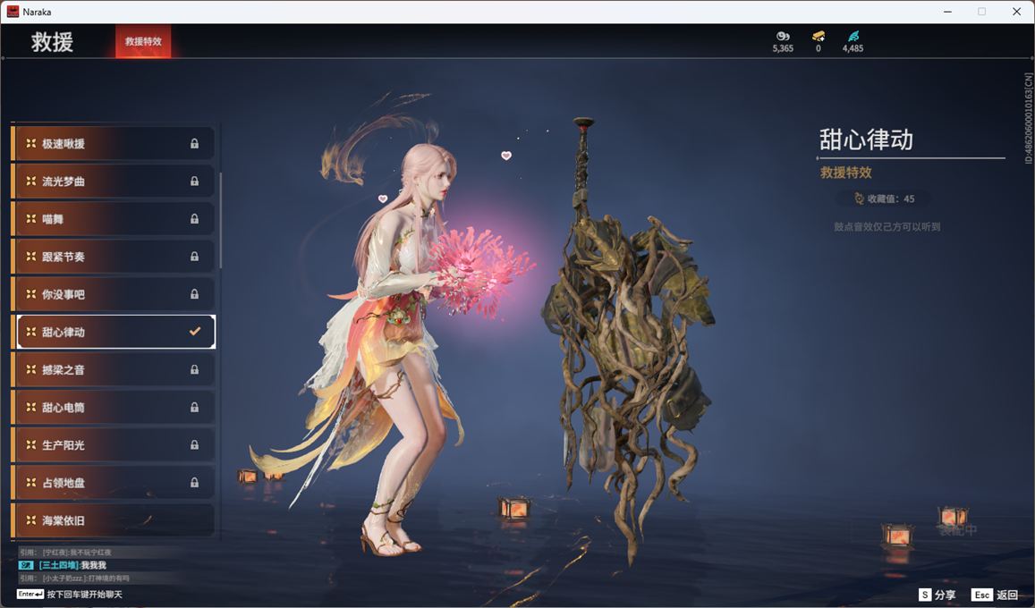The height and width of the screenshot is (608, 1035).
Task: Click the cross icon on 极速啾援 row
Action: (x=31, y=143)
